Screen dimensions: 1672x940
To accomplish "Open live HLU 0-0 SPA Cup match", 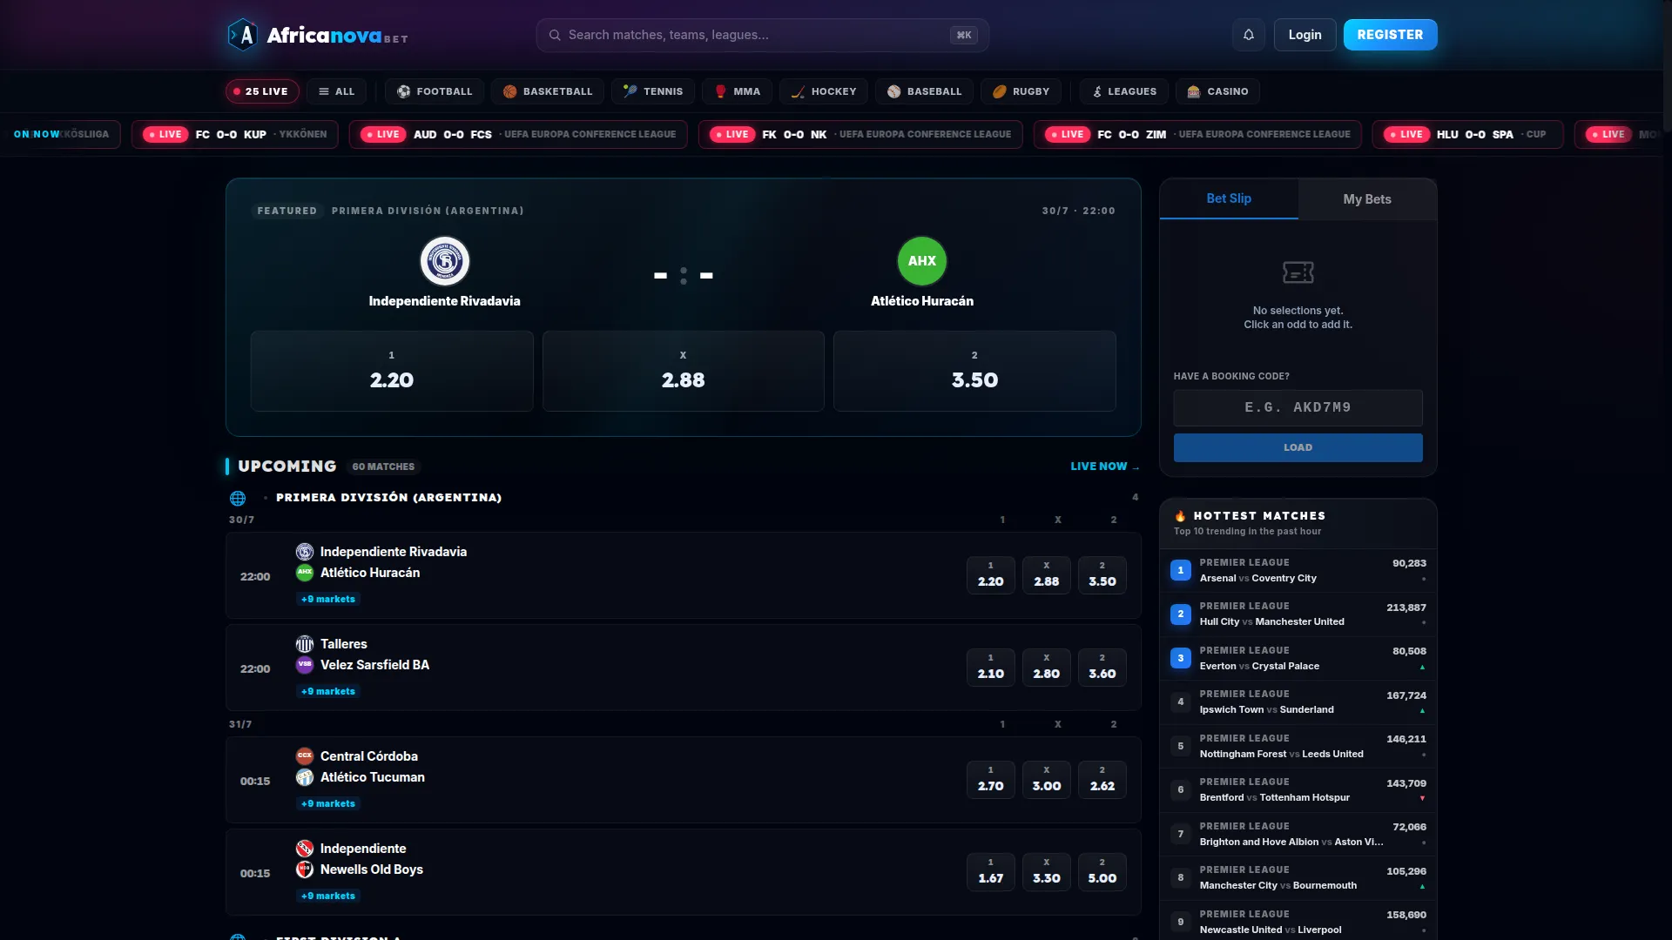I will [1467, 134].
